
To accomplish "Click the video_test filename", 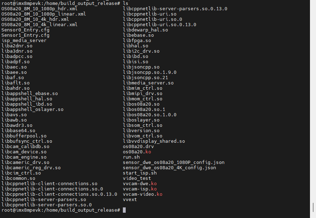I will pyautogui.click(x=137, y=178).
